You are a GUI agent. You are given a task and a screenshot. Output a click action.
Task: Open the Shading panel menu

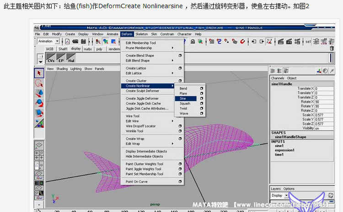click(62, 69)
